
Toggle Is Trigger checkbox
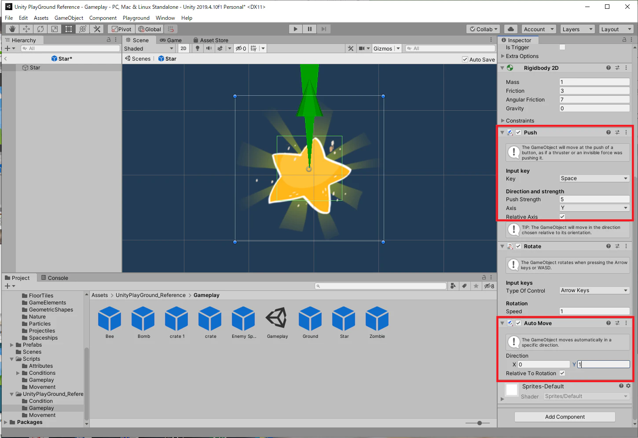coord(562,47)
